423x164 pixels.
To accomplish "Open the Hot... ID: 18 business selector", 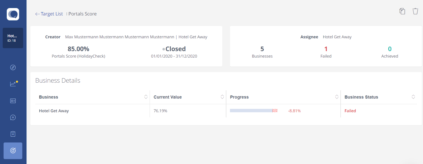I will [13, 38].
